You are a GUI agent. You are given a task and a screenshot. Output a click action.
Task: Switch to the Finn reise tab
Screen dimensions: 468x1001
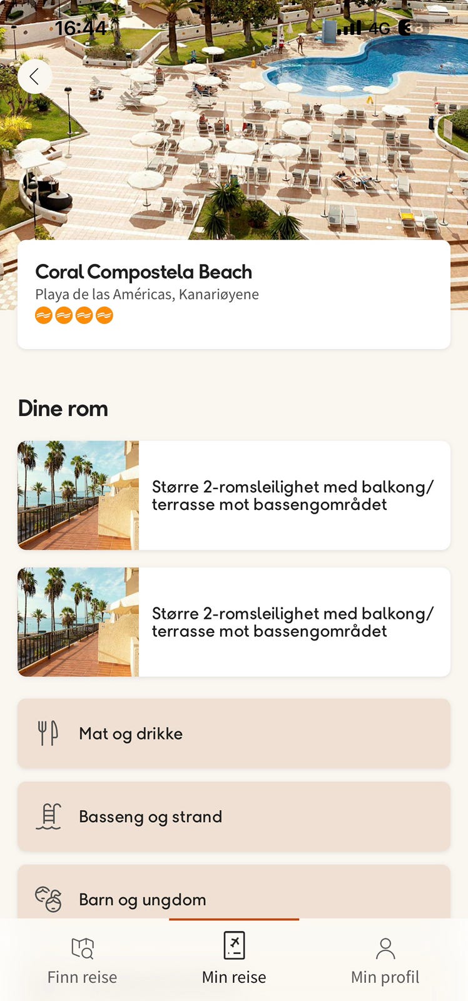tap(82, 960)
